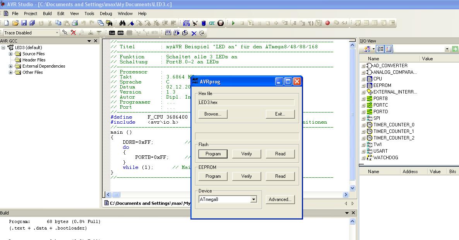459x240 pixels.
Task: Click the Save floppy disk icon
Action: coord(24,23)
